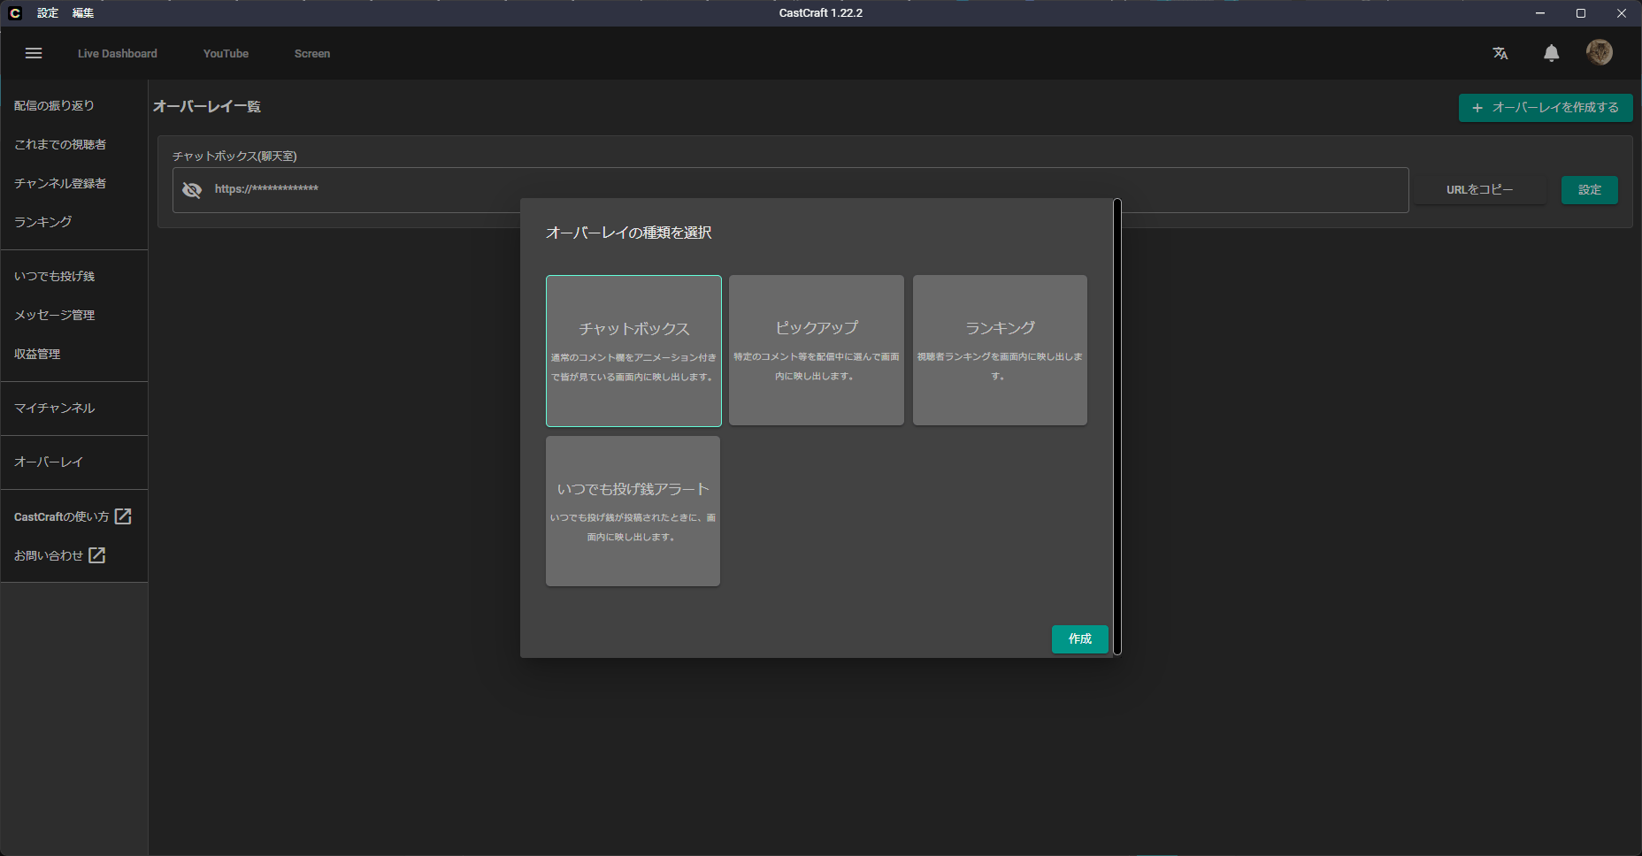
Task: Open the 編集 menu in title bar
Action: coord(83,13)
